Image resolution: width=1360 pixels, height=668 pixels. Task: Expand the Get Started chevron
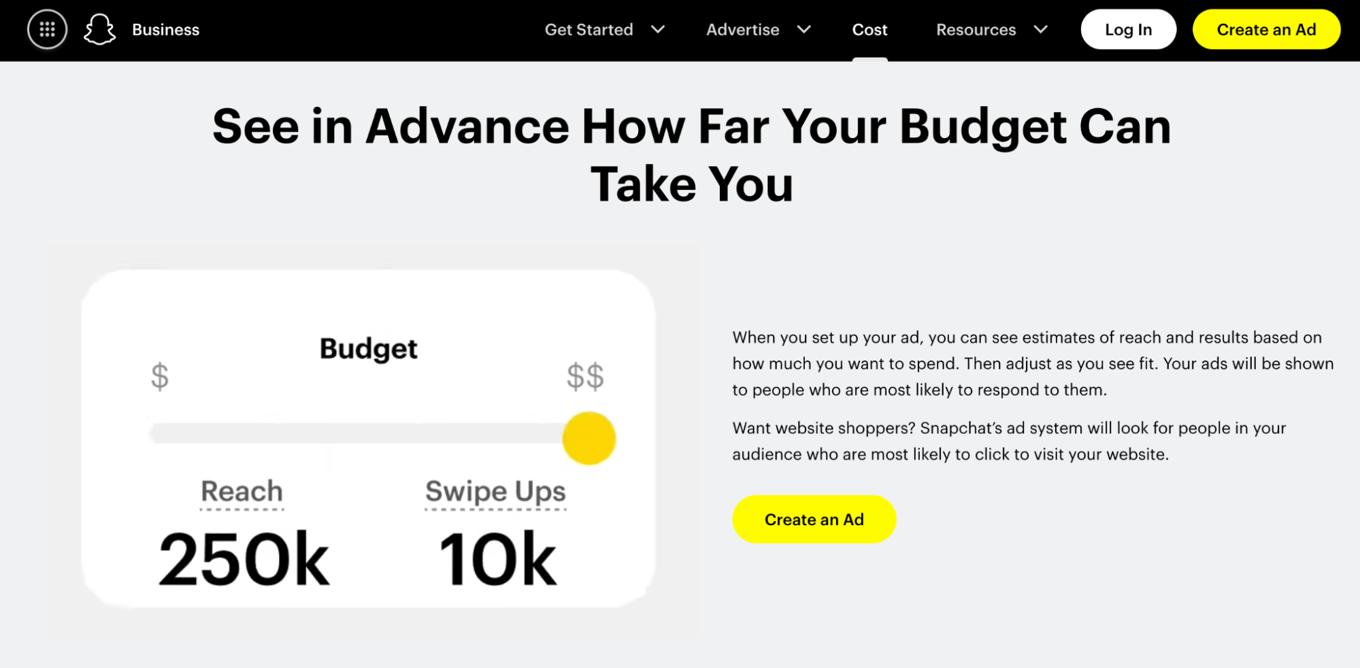pos(658,30)
